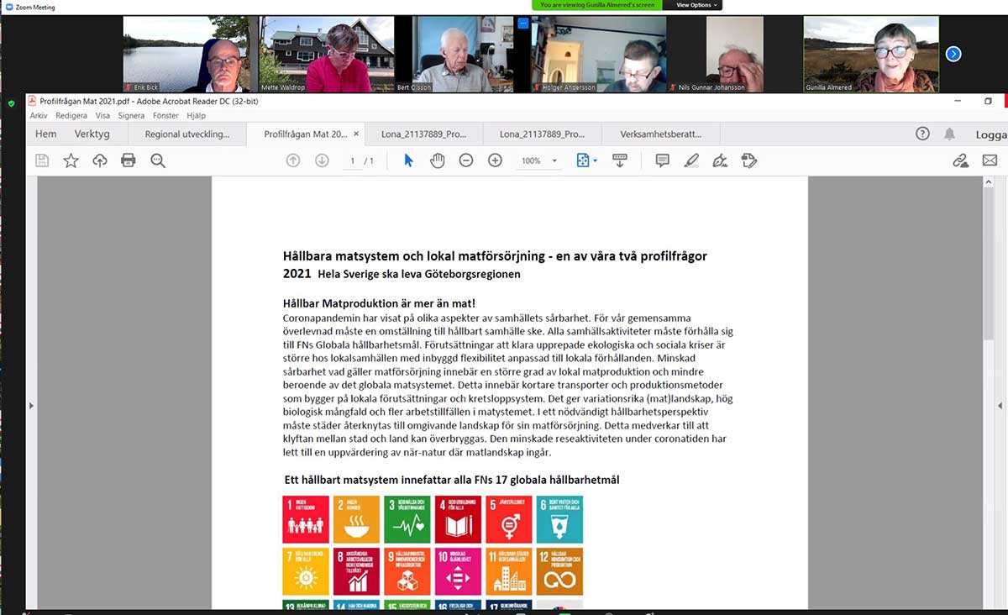Close the Profilfrågan Mat document tab
Image resolution: width=1008 pixels, height=615 pixels.
(x=356, y=134)
